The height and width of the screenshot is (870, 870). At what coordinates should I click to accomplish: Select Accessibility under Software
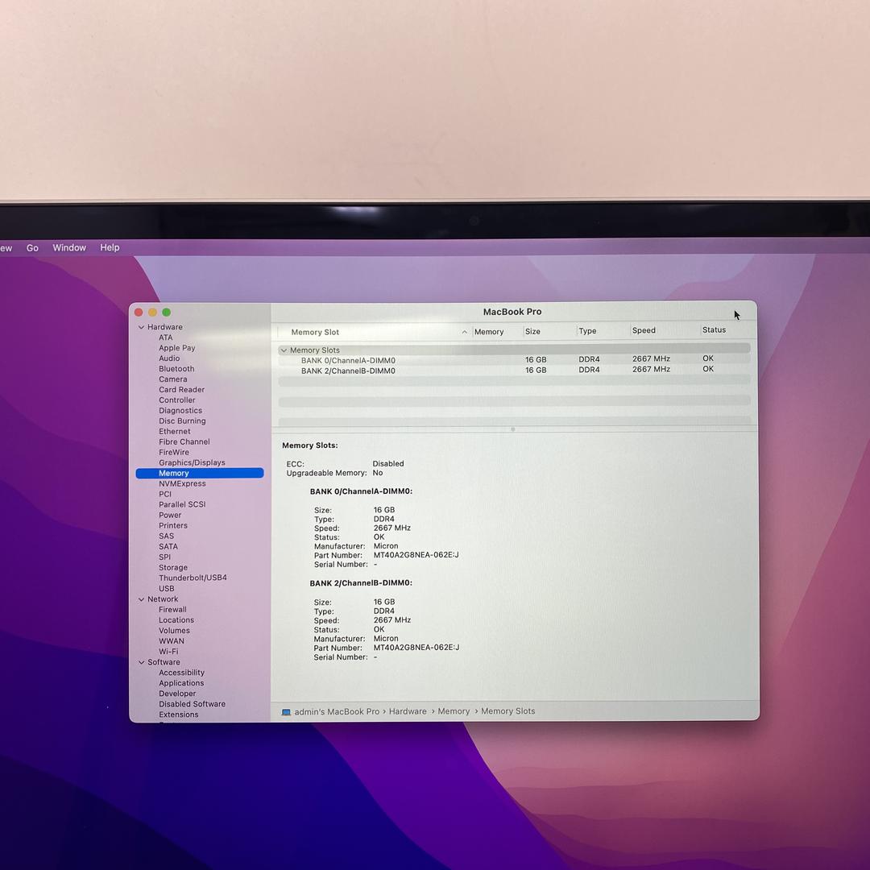point(181,673)
